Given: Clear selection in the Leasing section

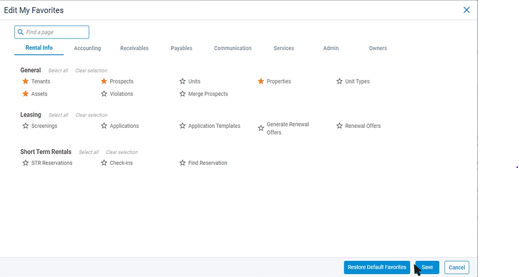Looking at the screenshot, I should click(x=91, y=115).
